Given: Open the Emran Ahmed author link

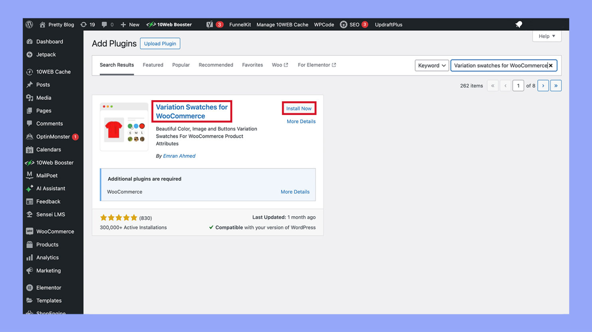Looking at the screenshot, I should point(179,156).
